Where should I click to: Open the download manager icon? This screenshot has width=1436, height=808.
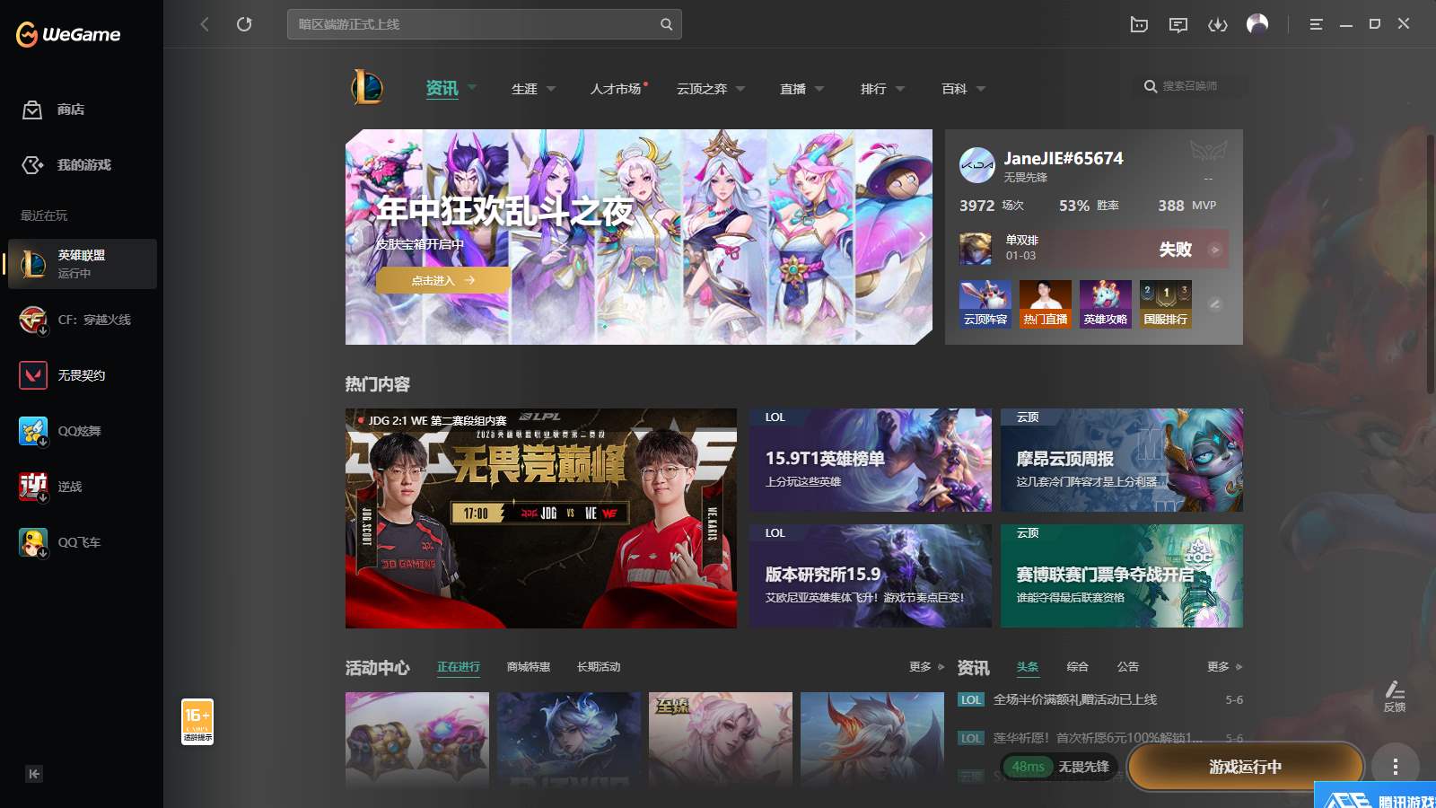tap(1218, 24)
